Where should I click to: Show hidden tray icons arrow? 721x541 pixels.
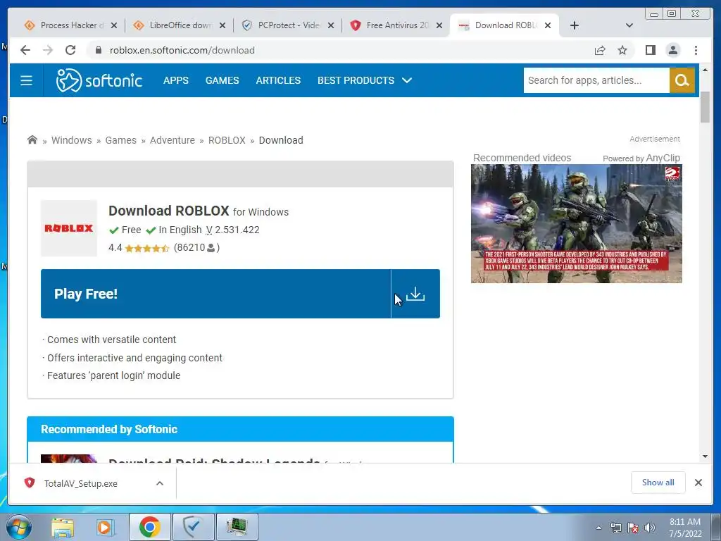pyautogui.click(x=598, y=528)
